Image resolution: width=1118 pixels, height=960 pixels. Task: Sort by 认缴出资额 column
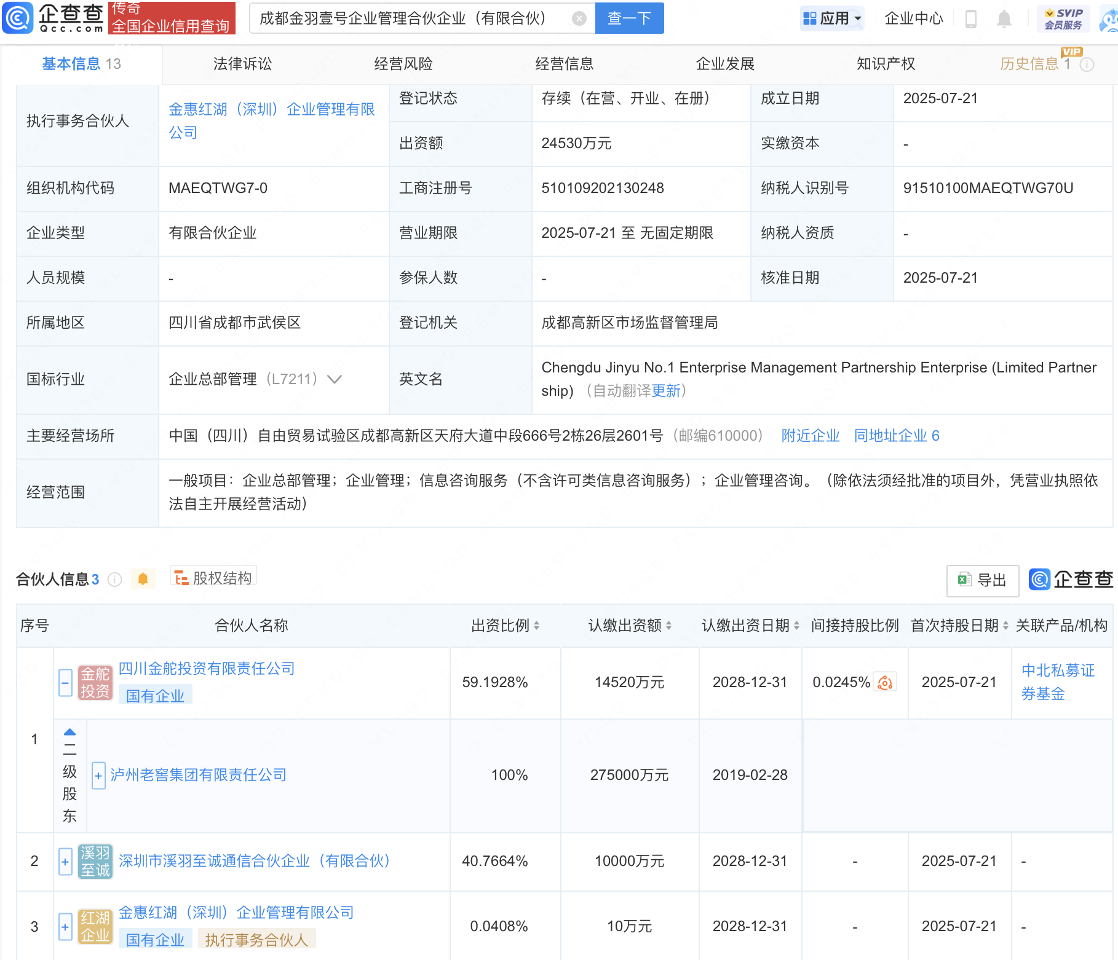click(x=668, y=626)
